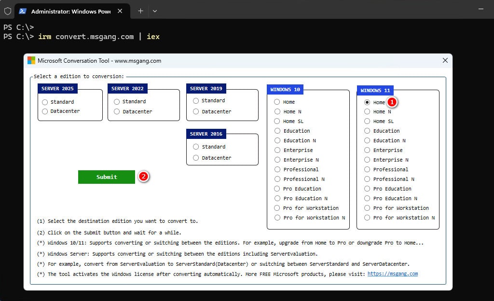Select Windows 10 Pro for Workstation

[306, 208]
